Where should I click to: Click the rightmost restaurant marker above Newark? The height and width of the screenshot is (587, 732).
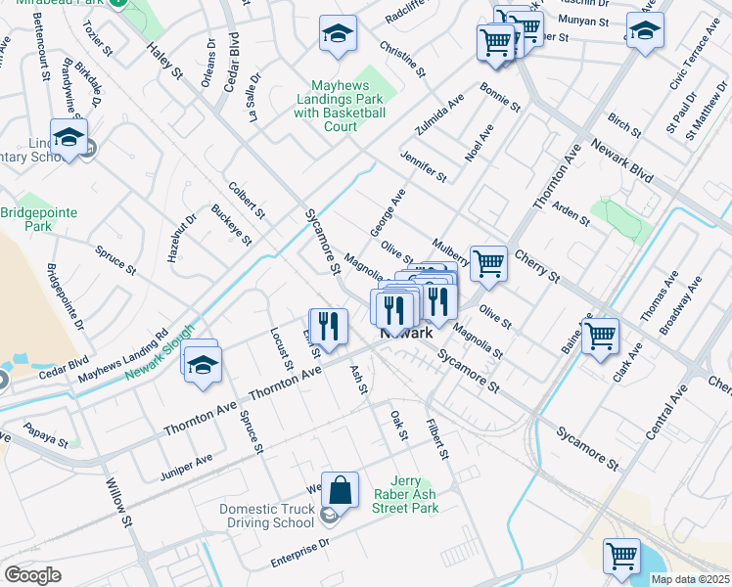click(437, 301)
